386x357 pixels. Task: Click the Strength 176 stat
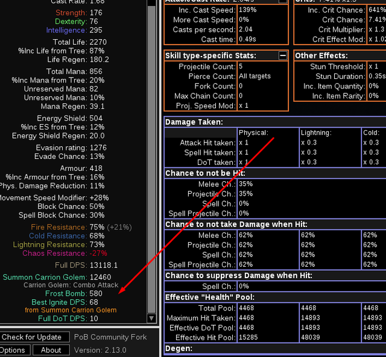tap(79, 13)
